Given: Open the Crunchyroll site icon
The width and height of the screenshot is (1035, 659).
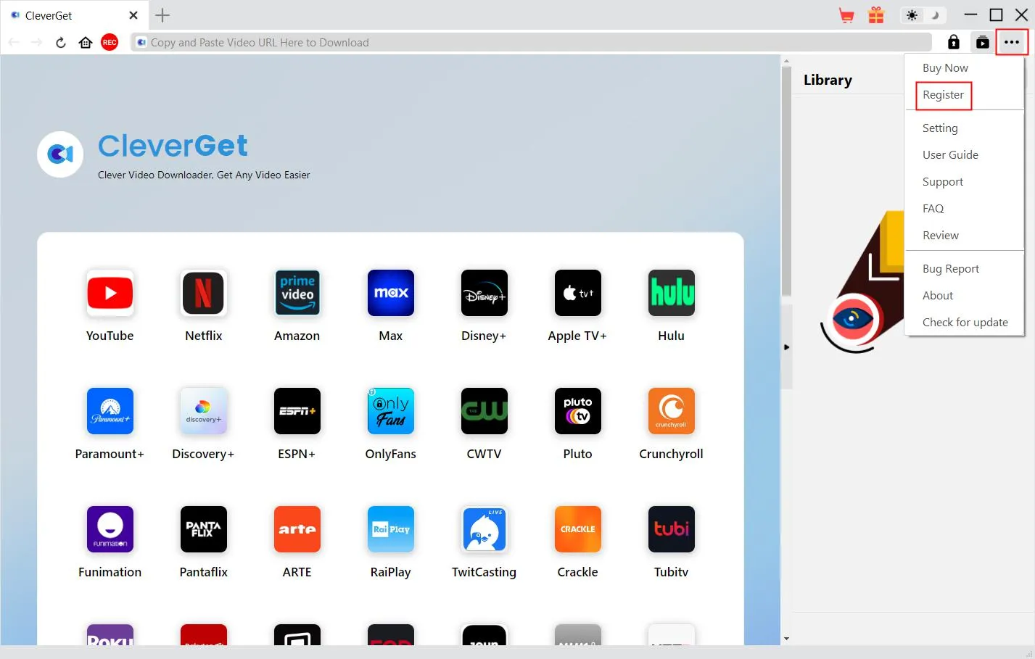Looking at the screenshot, I should click(671, 411).
